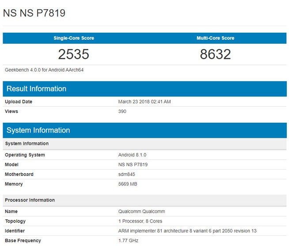Click the Views count 390
This screenshot has height=246, width=289.
coord(122,112)
